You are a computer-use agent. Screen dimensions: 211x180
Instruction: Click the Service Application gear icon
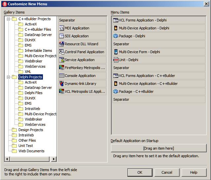62,60
